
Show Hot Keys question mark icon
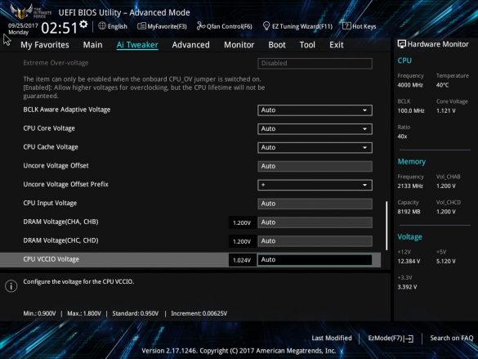pos(346,26)
